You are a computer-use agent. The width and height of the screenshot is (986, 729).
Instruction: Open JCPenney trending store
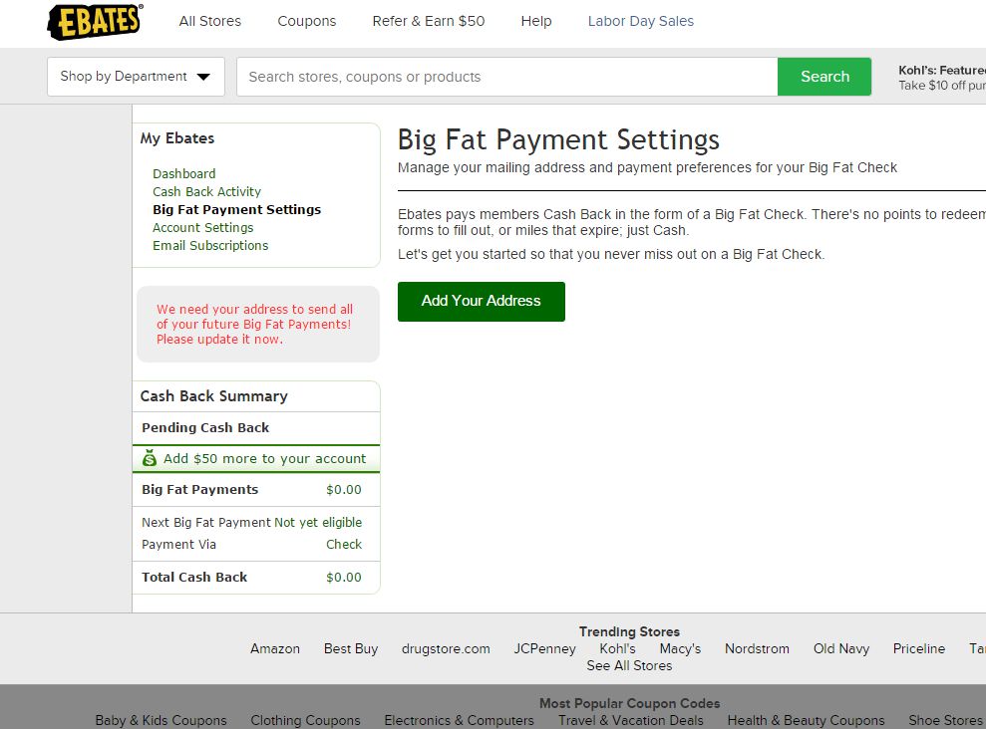click(544, 649)
